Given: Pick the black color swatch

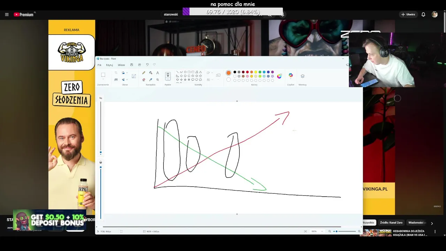Looking at the screenshot, I should click(234, 72).
